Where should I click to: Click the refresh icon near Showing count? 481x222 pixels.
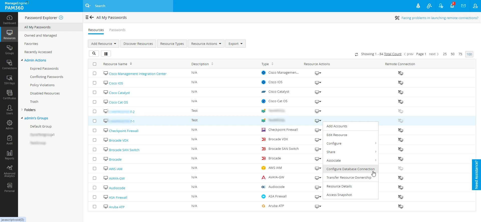pos(356,54)
